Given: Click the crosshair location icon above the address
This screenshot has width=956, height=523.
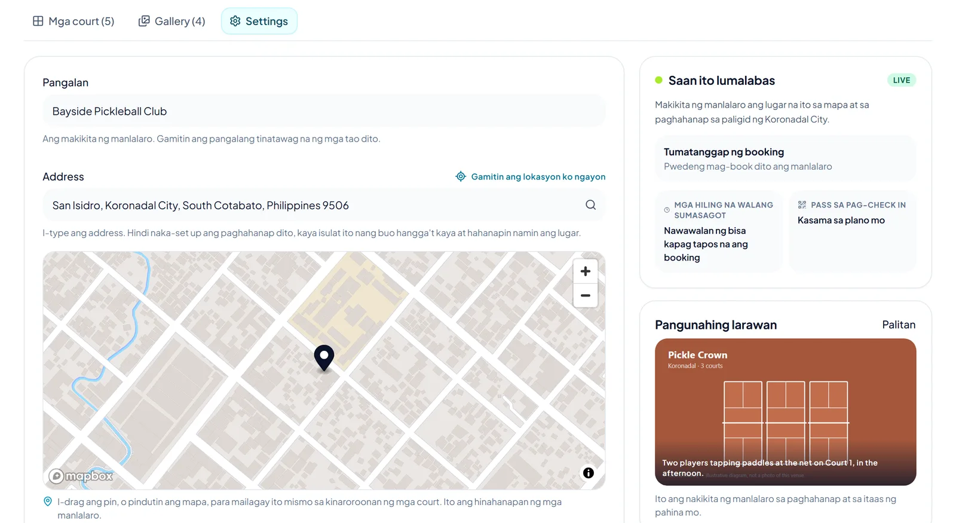Looking at the screenshot, I should point(461,176).
